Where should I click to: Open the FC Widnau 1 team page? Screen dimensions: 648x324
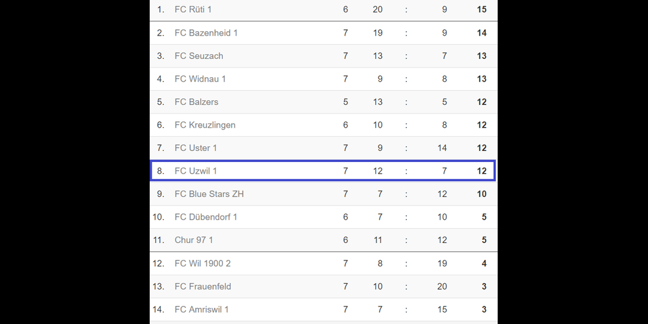click(x=200, y=79)
